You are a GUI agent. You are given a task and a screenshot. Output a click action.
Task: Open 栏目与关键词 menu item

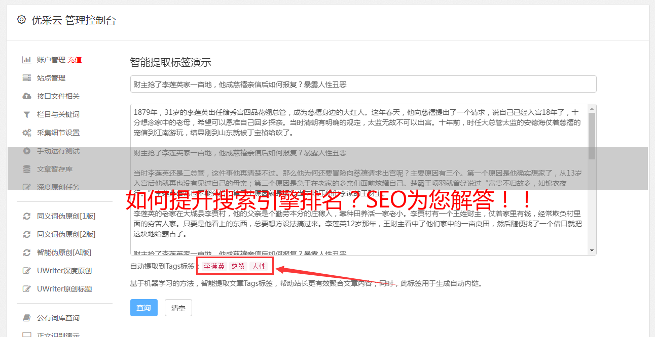tap(58, 114)
